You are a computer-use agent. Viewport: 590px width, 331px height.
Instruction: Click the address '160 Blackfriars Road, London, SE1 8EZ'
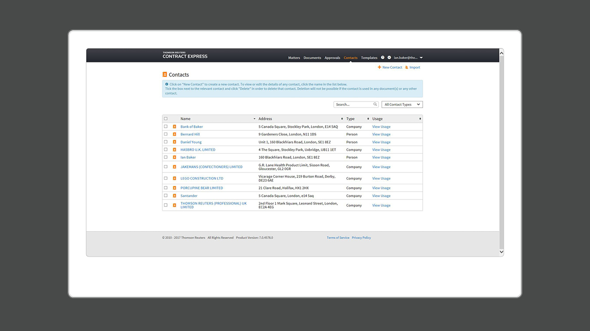289,157
